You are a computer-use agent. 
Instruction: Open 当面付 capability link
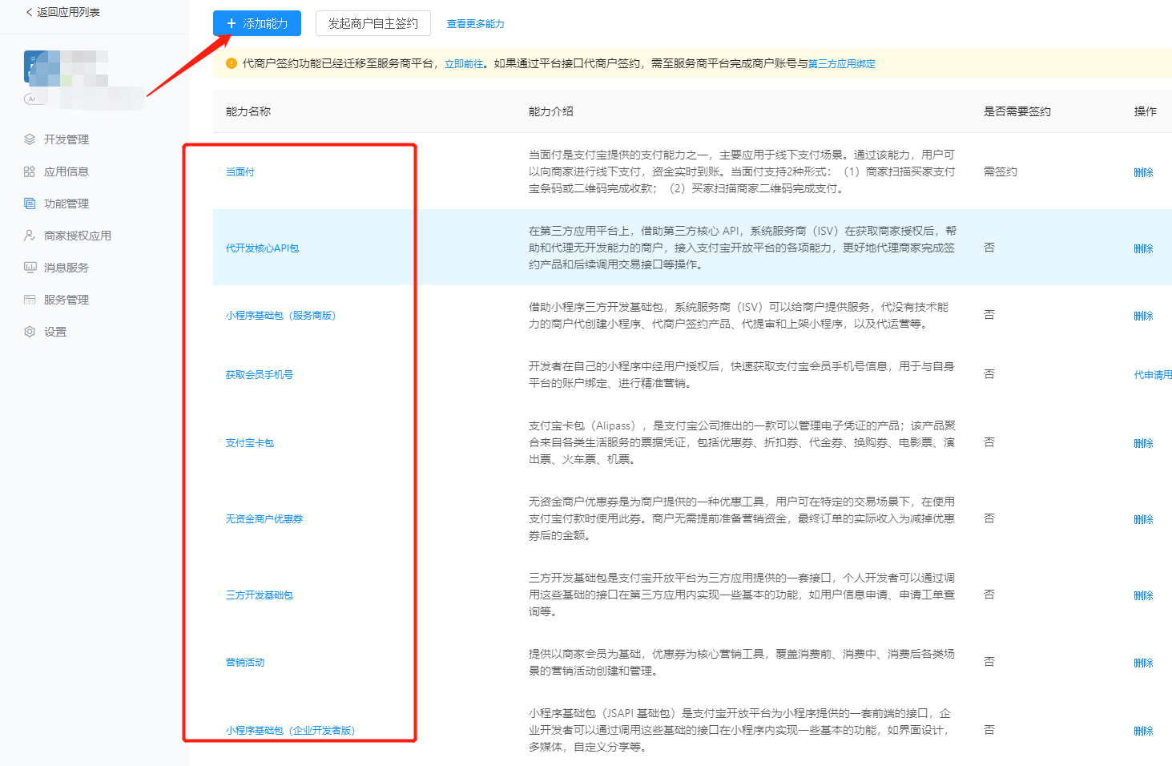240,171
